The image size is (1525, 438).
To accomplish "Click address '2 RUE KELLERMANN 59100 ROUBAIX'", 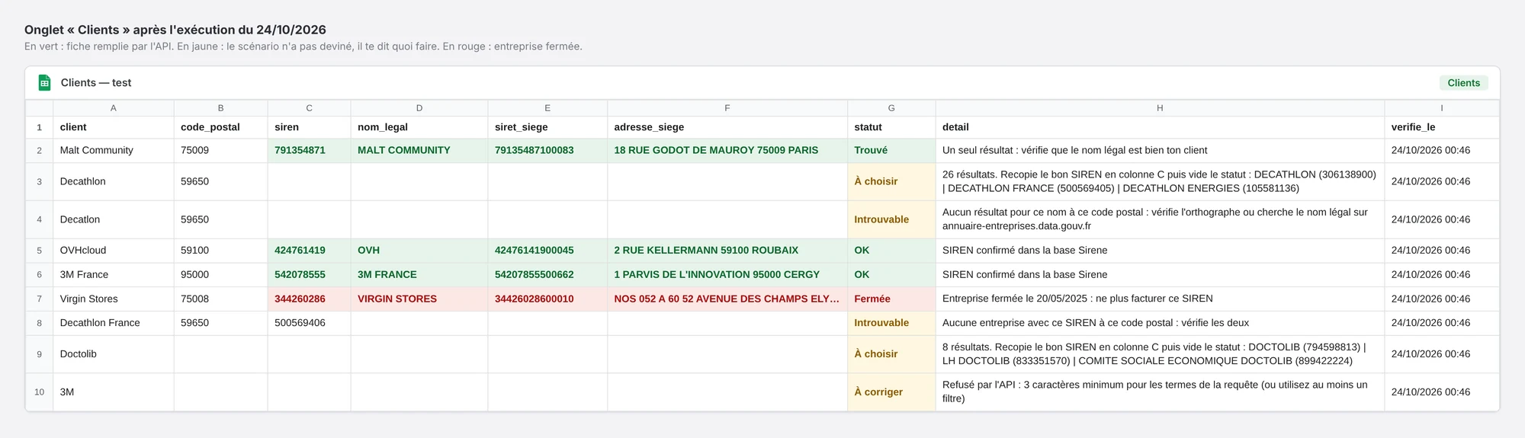I will pos(727,250).
